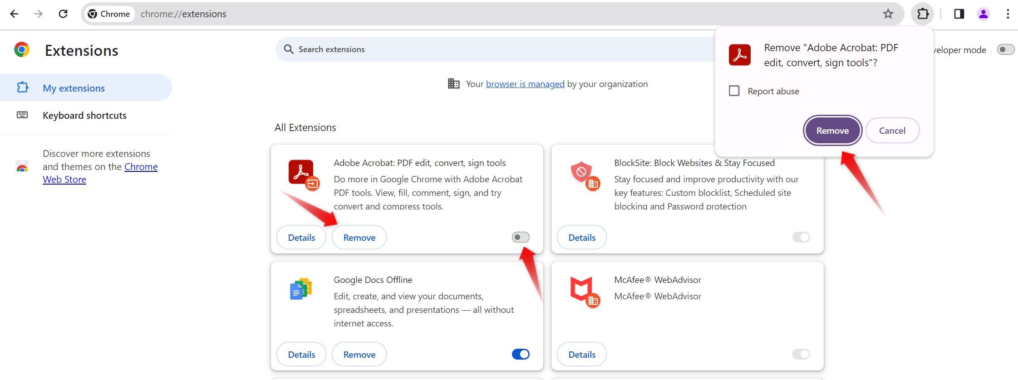Viewport: 1018px width, 380px height.
Task: Open the Extensions puzzle-piece toolbar icon
Action: [x=923, y=14]
